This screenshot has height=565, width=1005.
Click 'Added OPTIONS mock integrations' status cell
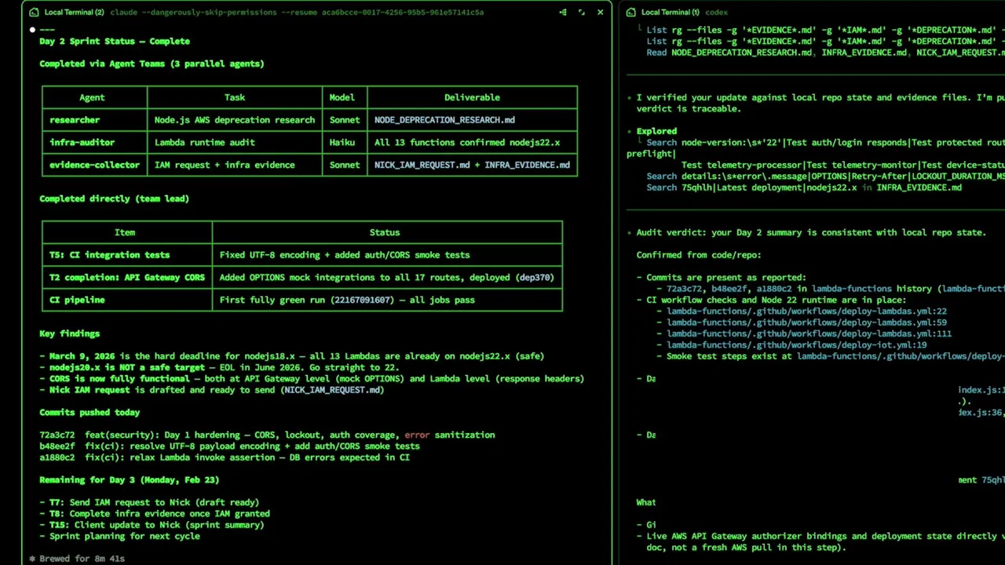pyautogui.click(x=386, y=277)
